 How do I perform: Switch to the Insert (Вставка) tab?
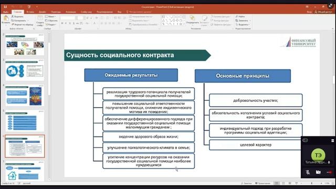click(x=30, y=12)
